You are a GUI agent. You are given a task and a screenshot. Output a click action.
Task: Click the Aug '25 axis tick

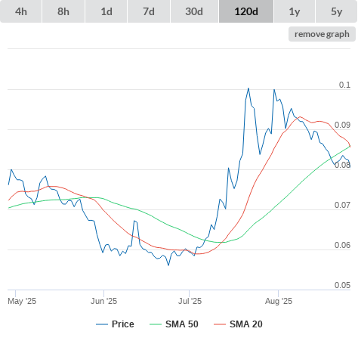[279, 301]
